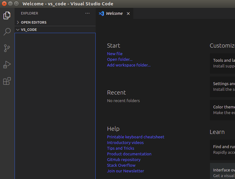
Task: Click Add workspace folder link
Action: (129, 65)
